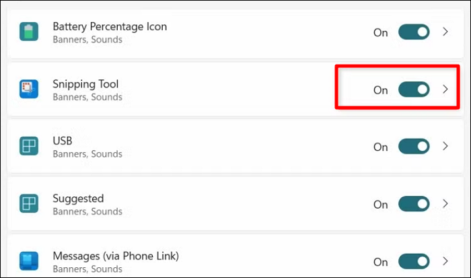The width and height of the screenshot is (471, 278).
Task: Click the Messages via Phone Link icon
Action: tap(29, 261)
